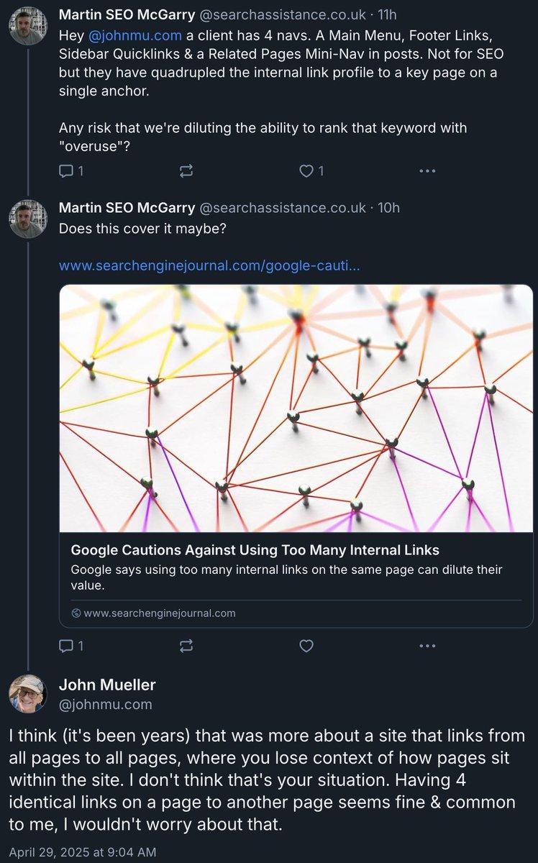Open the network pins link preview image

coord(296,408)
